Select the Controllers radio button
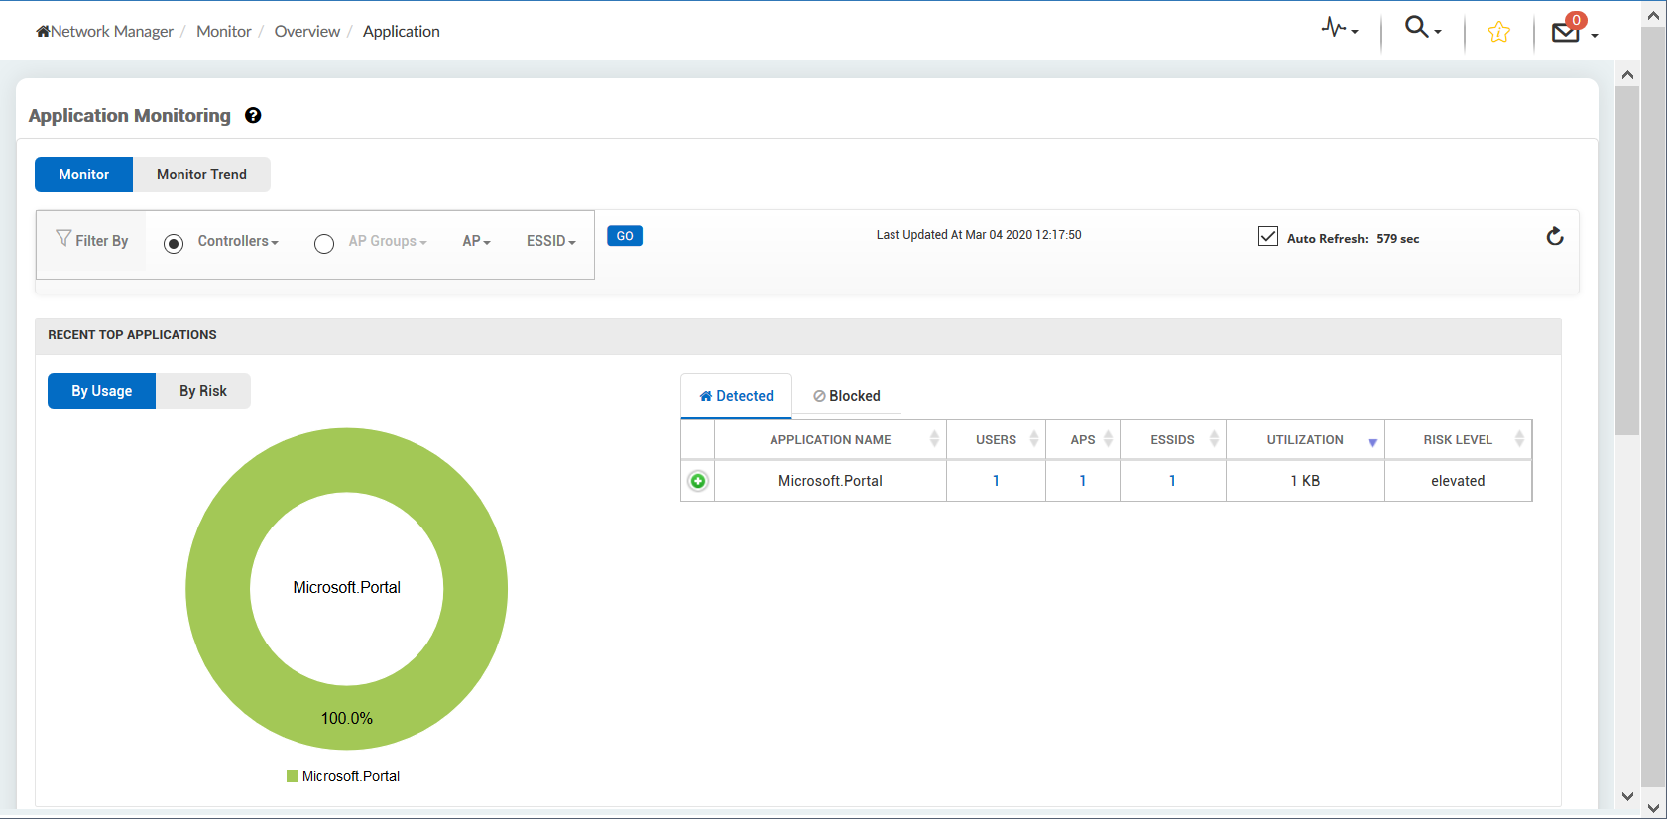The height and width of the screenshot is (819, 1667). 174,244
